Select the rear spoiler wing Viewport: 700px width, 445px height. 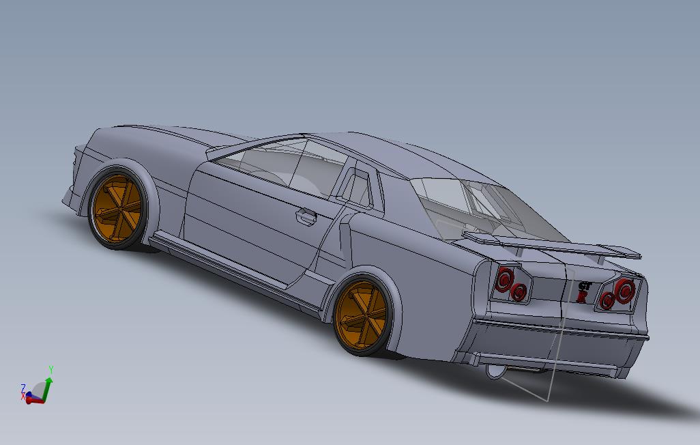[553, 245]
